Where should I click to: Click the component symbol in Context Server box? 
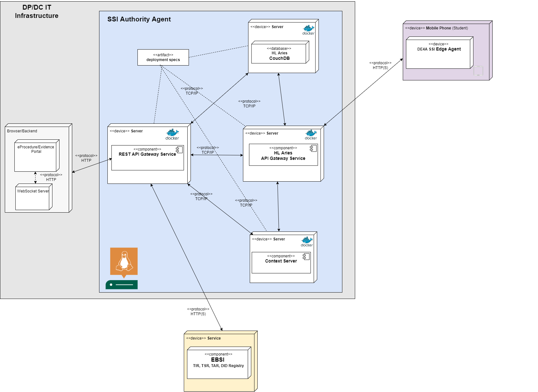tap(306, 256)
